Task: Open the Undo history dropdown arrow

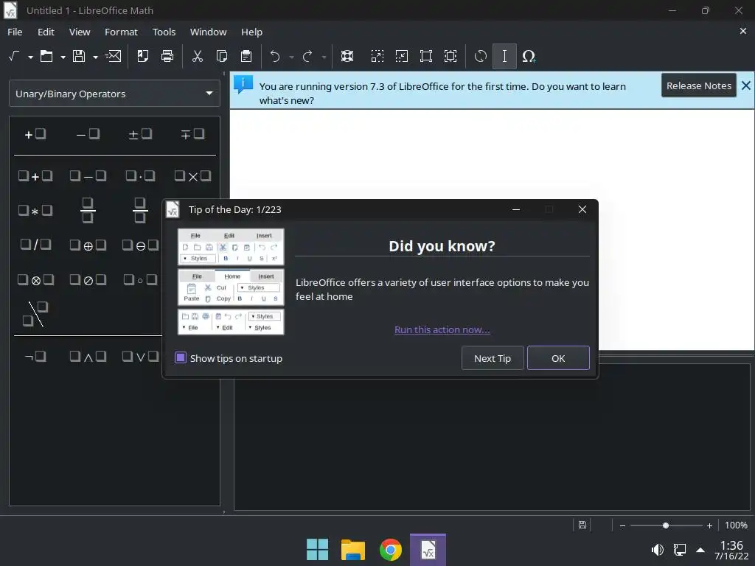Action: pos(291,57)
